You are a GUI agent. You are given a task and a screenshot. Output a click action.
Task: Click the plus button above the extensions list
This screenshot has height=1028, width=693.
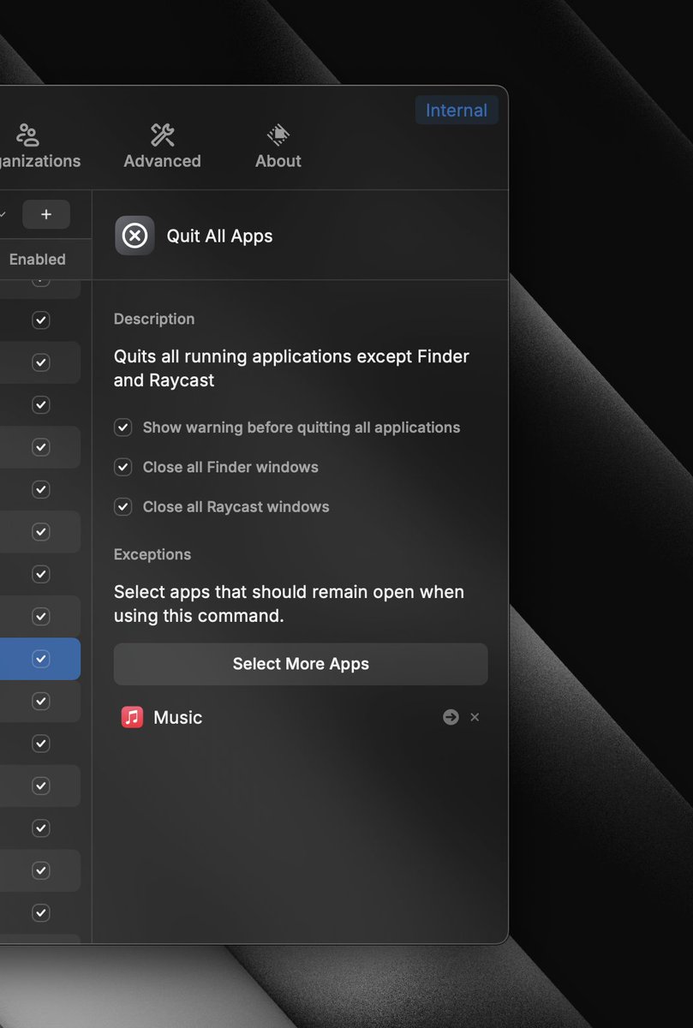46,214
